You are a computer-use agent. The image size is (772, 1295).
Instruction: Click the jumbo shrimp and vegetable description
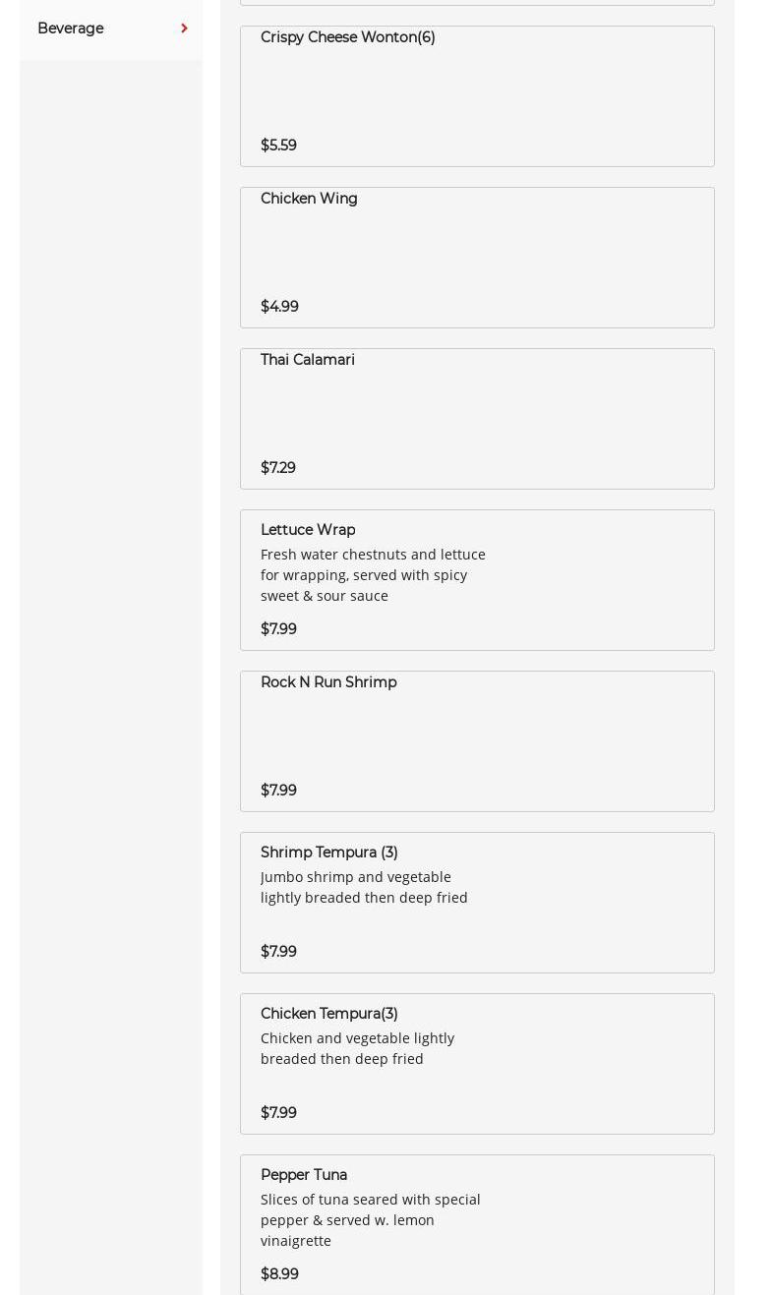click(x=364, y=887)
